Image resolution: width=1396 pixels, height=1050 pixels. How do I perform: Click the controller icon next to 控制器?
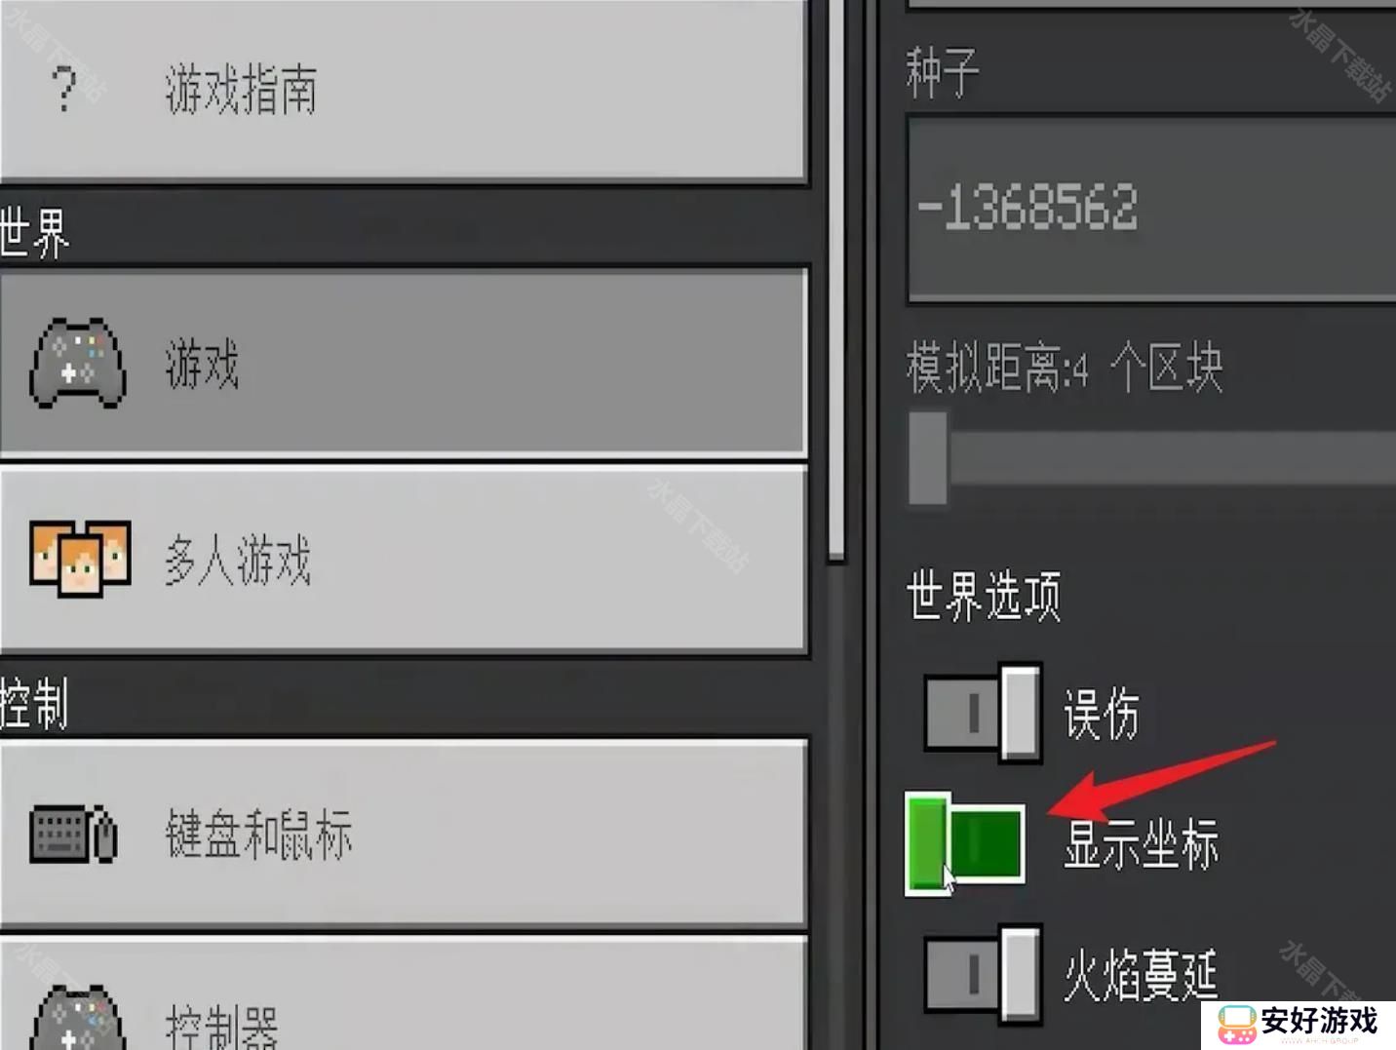(x=78, y=1019)
